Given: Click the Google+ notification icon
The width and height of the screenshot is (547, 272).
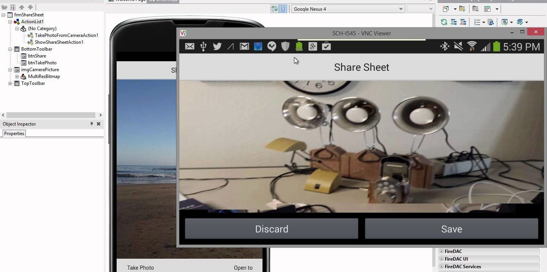Looking at the screenshot, I should pos(313,46).
